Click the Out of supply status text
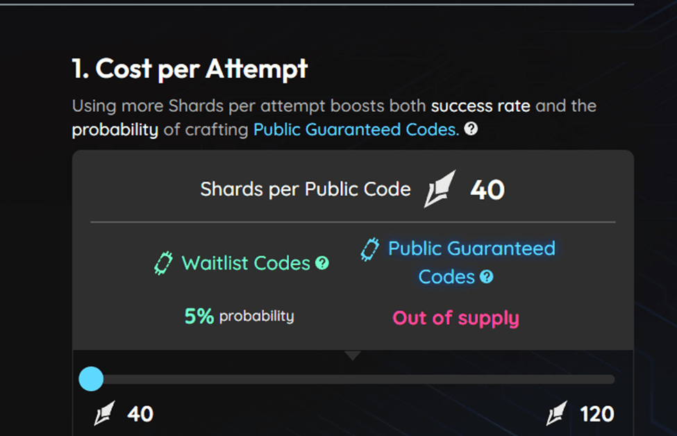The image size is (677, 436). pyautogui.click(x=456, y=319)
